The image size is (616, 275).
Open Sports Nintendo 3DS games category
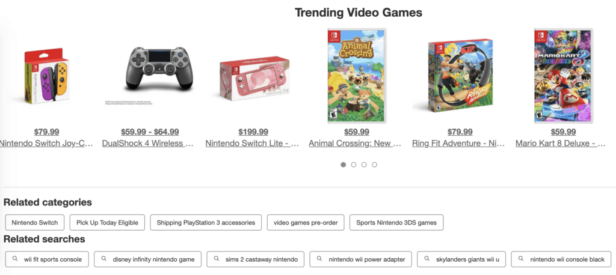(x=396, y=223)
